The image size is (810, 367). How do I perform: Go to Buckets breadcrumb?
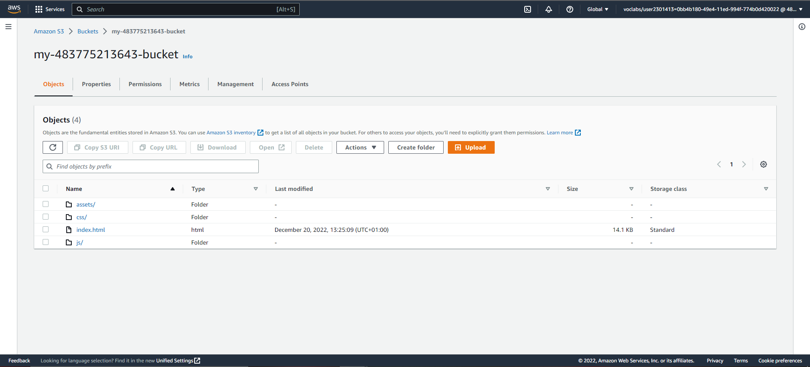88,31
